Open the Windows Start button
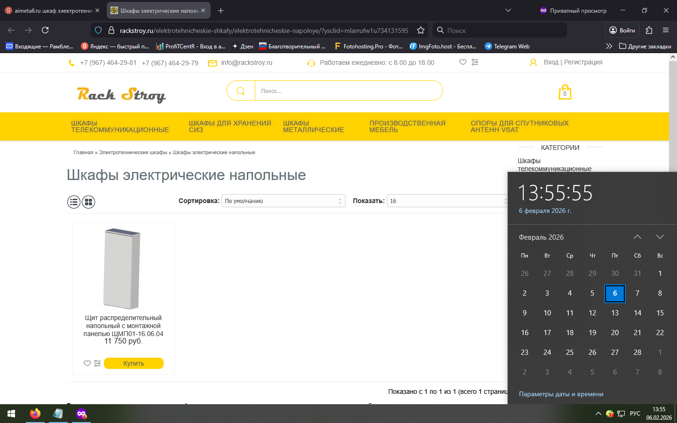This screenshot has height=423, width=677. (11, 414)
